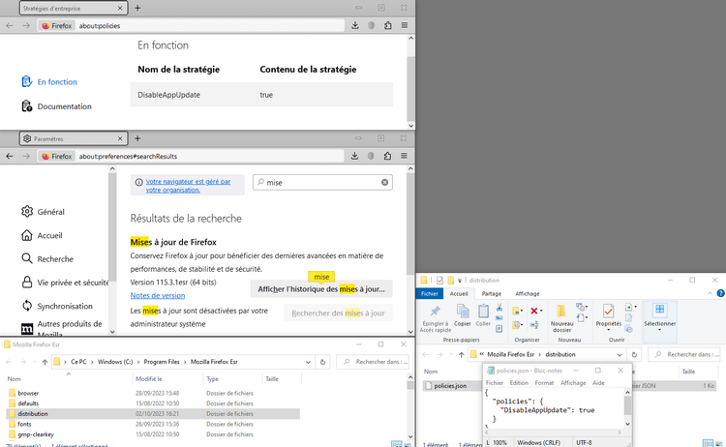Refresh the Mozilla Firefox Esr Explorer window
This screenshot has width=726, height=447.
(x=322, y=362)
